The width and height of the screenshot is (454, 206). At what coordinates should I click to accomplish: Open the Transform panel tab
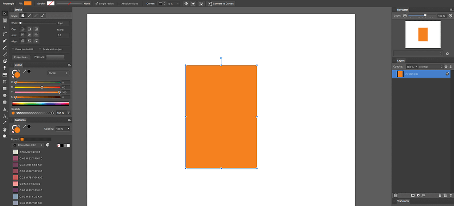point(403,201)
